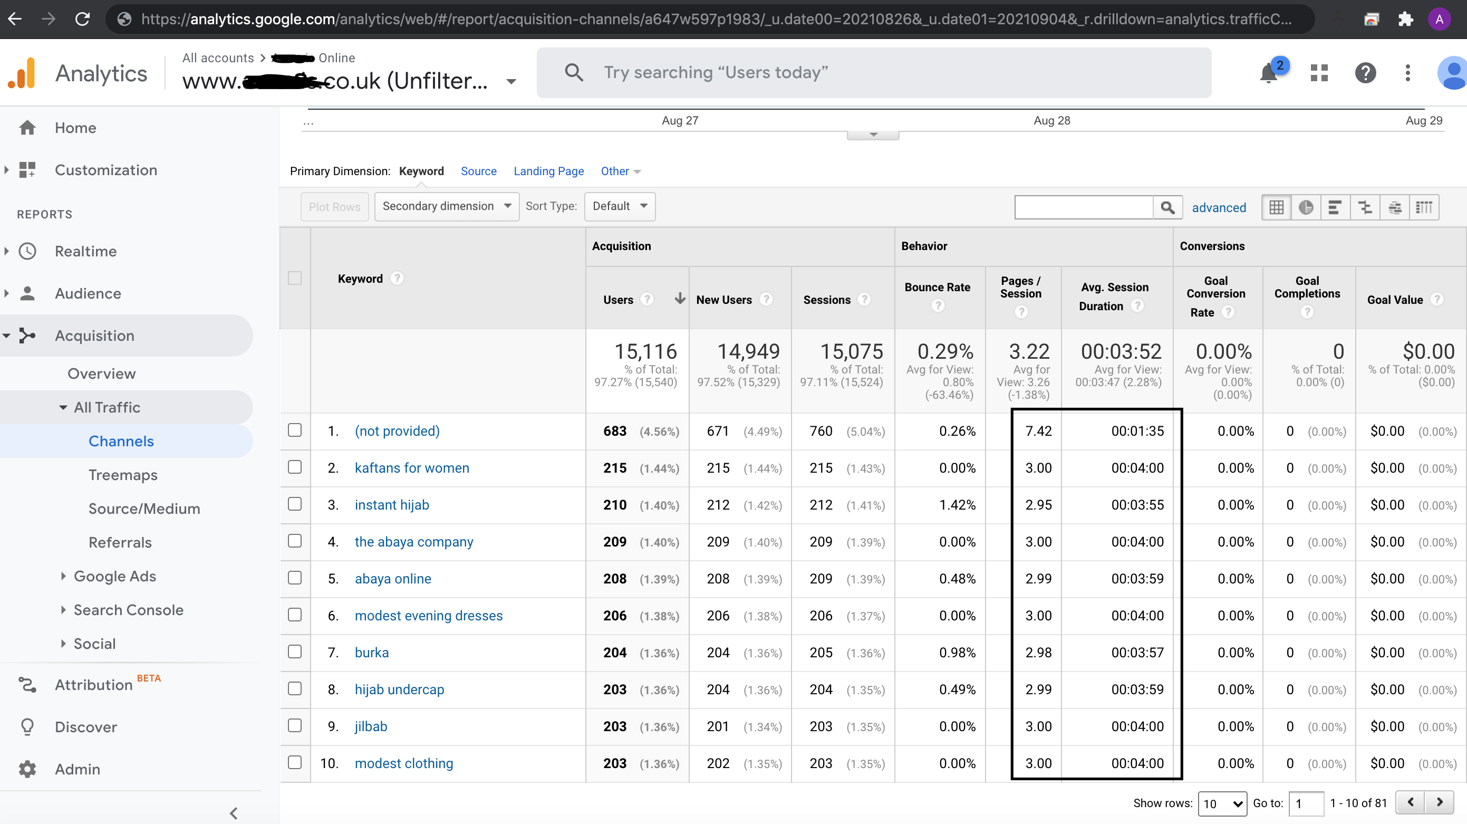Switch to pie chart percentage view
The image size is (1467, 824).
(x=1306, y=207)
